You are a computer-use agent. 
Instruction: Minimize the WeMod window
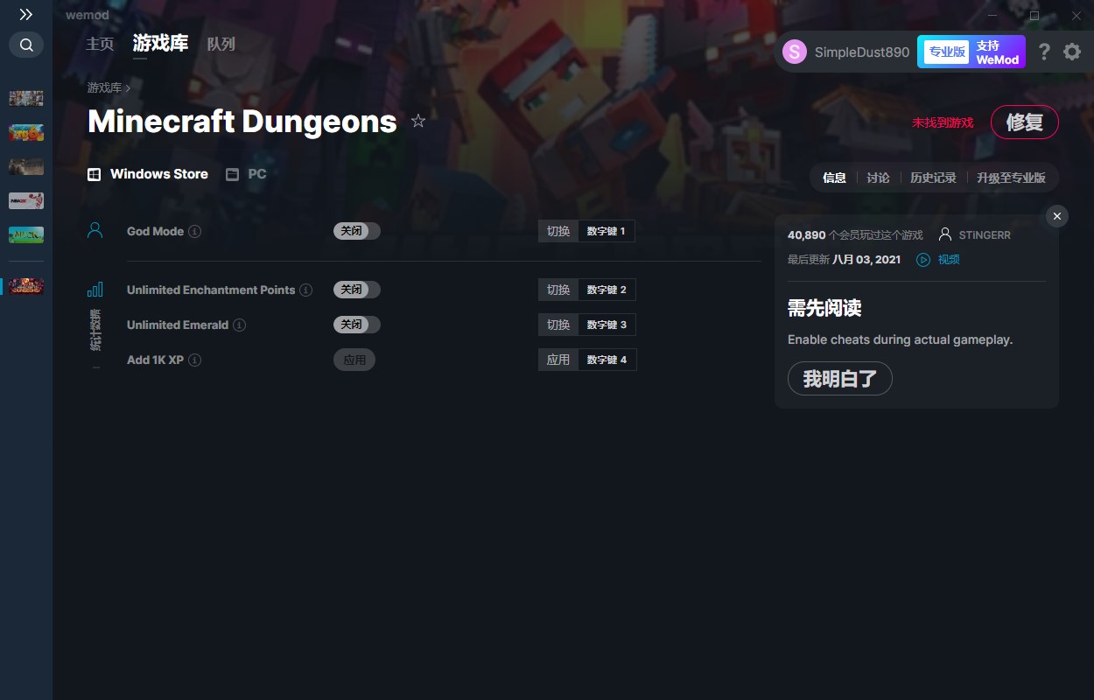[x=992, y=16]
